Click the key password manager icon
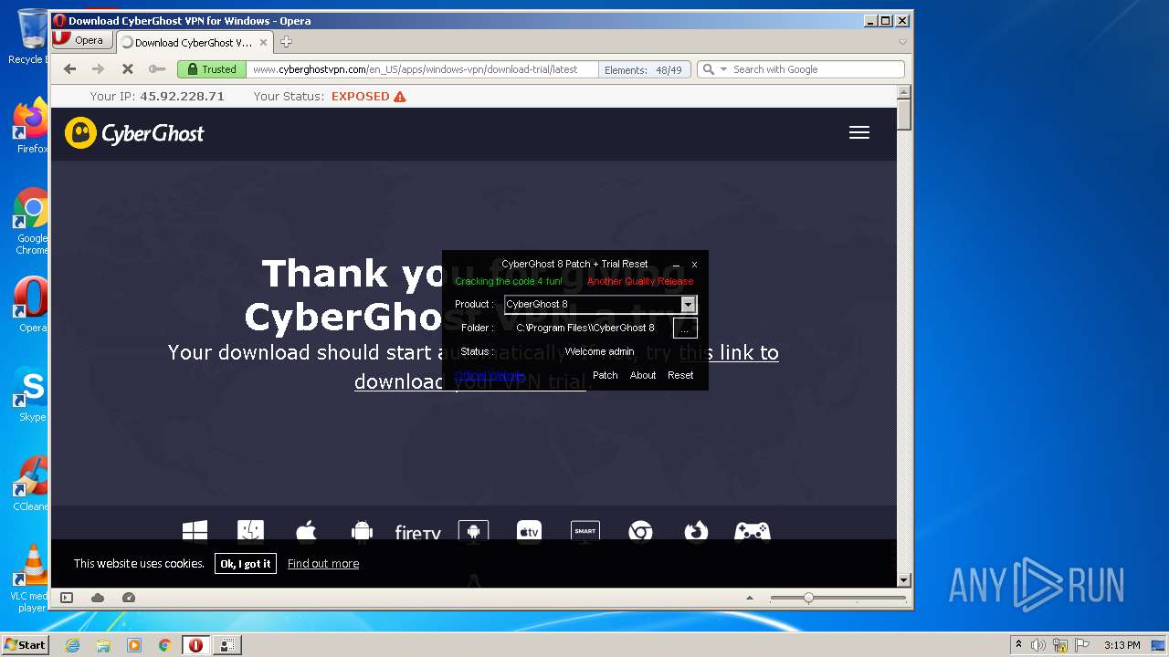 pos(156,69)
